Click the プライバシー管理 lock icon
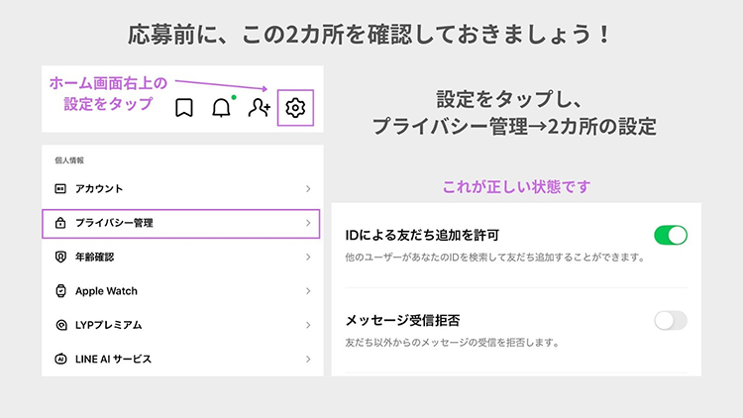 click(59, 223)
